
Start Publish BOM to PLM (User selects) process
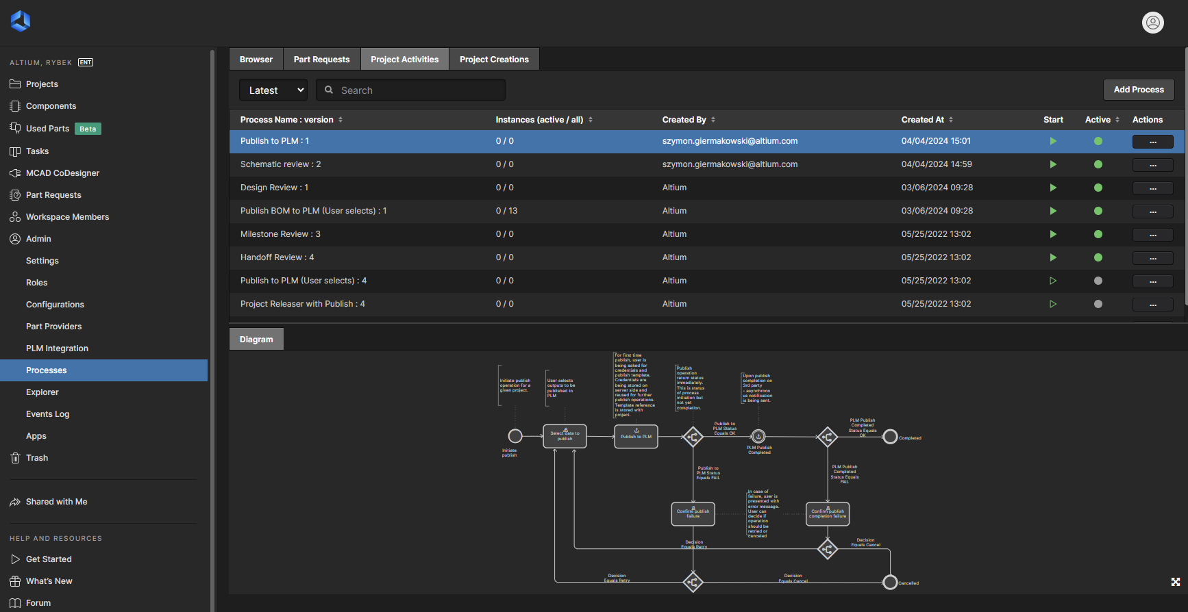[x=1053, y=211]
